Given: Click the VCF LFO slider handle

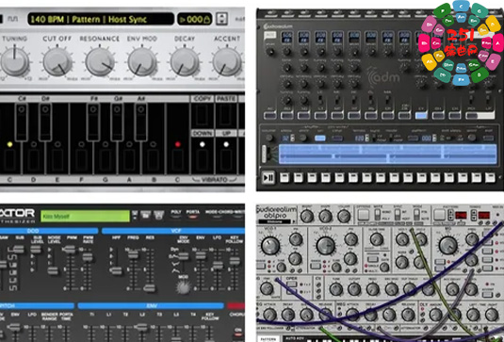Looking at the screenshot, I should pos(218,265).
